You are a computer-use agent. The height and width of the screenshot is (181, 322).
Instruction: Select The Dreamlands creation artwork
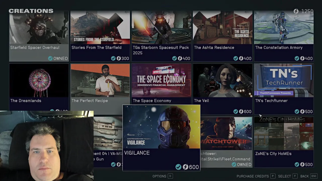coord(39,80)
